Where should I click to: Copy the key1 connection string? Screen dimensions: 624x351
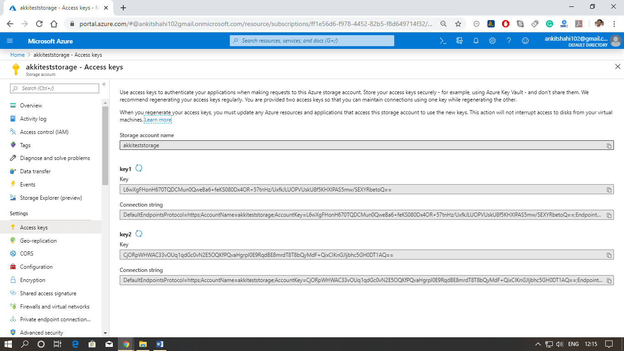pyautogui.click(x=609, y=215)
